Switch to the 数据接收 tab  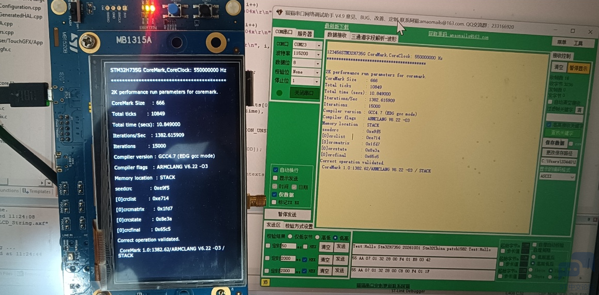[x=337, y=36]
